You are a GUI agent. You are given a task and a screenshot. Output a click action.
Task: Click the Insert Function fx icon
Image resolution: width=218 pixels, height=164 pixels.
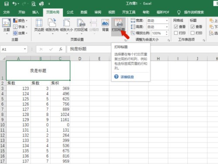pyautogui.click(x=61, y=49)
